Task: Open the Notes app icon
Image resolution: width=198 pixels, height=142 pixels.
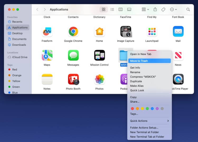Action: (47, 79)
